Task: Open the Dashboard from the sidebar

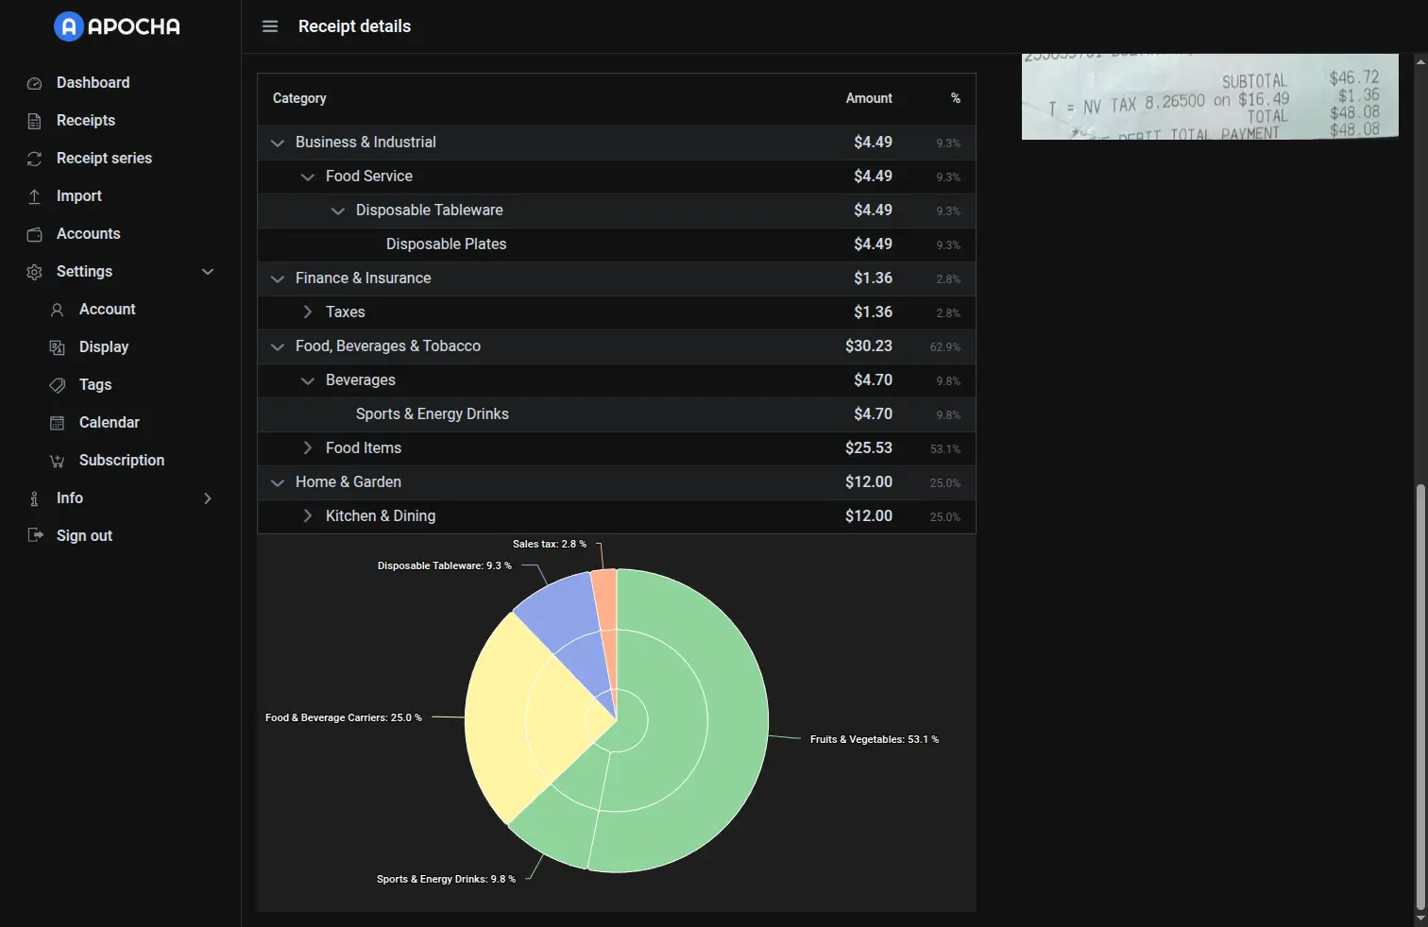Action: click(92, 82)
